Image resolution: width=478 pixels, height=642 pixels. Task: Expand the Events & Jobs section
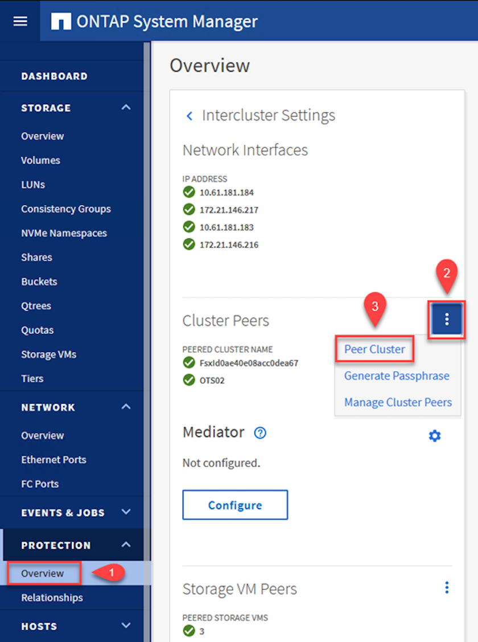pyautogui.click(x=126, y=512)
